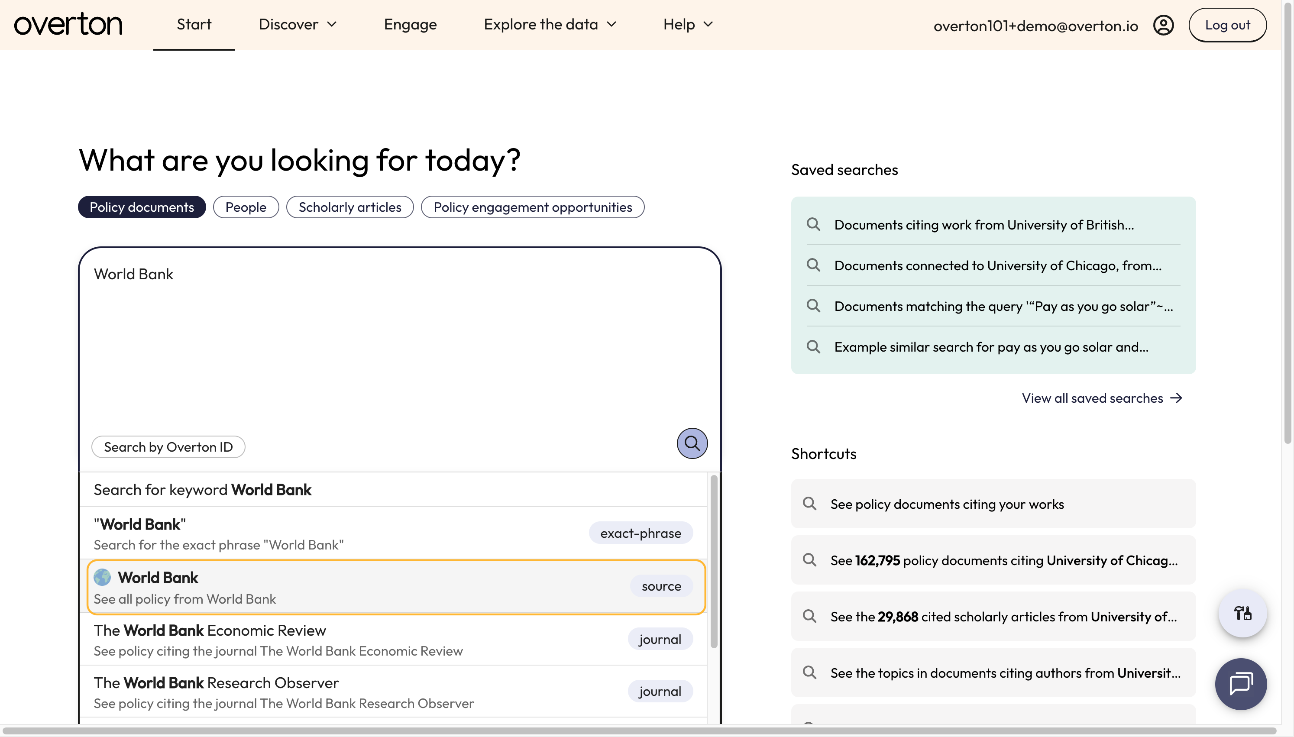The height and width of the screenshot is (737, 1294).
Task: Click the Overton logo
Action: coord(68,25)
